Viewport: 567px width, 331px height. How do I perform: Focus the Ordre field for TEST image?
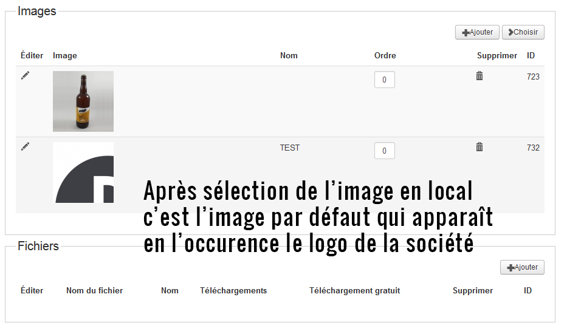385,151
